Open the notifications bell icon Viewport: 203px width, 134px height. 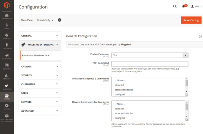183,6
